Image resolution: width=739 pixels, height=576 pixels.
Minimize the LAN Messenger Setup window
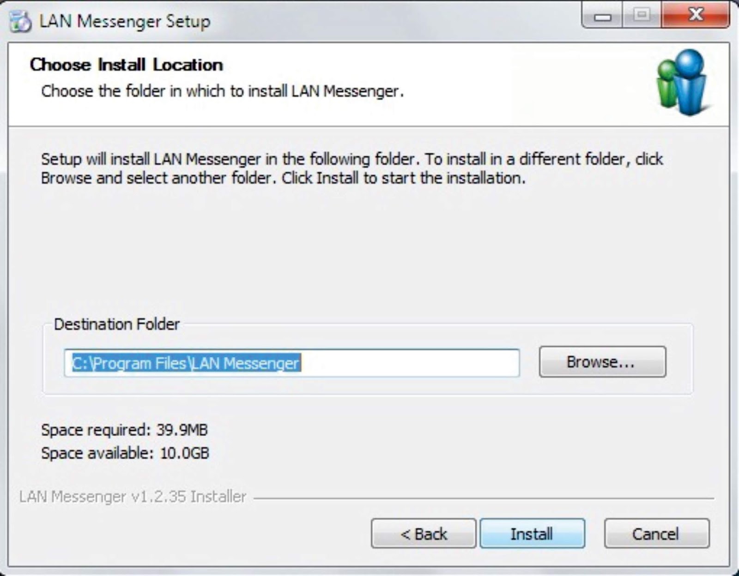point(603,15)
